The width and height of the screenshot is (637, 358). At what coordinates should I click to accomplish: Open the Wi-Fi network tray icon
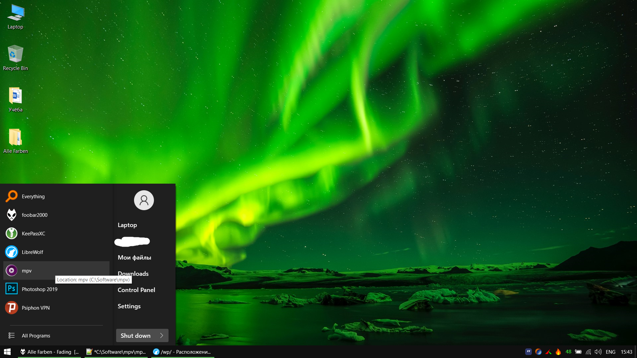(588, 352)
